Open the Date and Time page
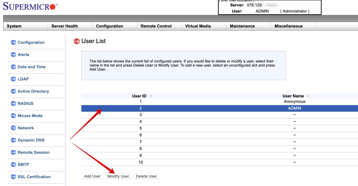Viewport: 358px width, 186px height. pyautogui.click(x=31, y=67)
